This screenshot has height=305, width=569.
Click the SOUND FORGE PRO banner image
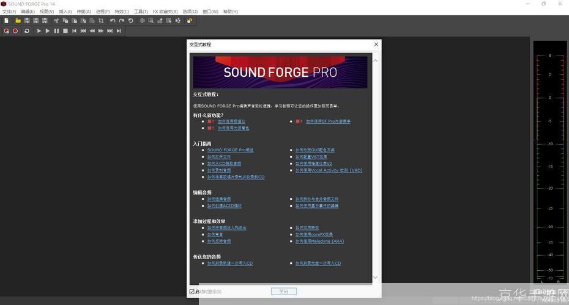point(280,72)
